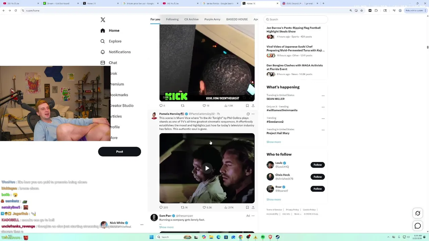Image resolution: width=429 pixels, height=241 pixels.
Task: Show more under What's happening
Action: click(273, 142)
